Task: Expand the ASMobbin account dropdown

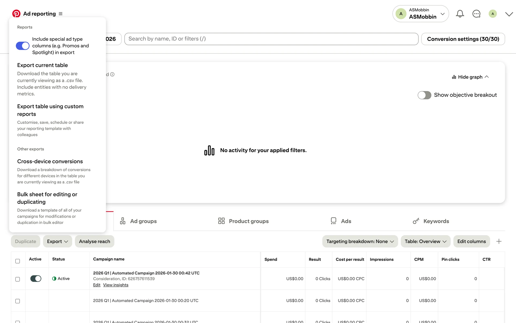Action: pos(442,14)
